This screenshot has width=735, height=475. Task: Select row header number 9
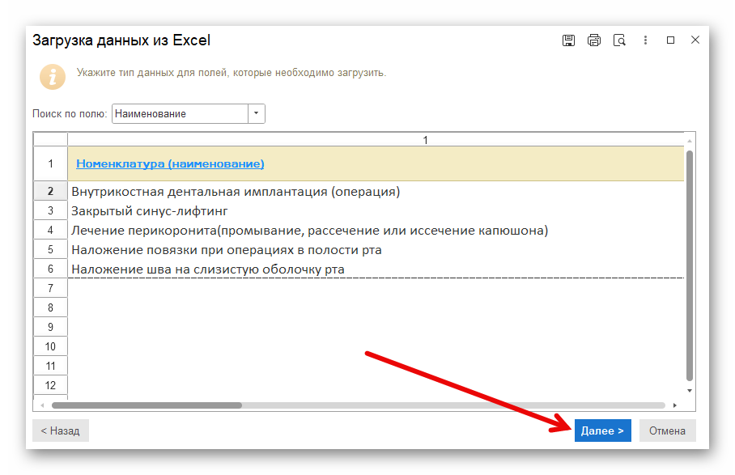[51, 327]
